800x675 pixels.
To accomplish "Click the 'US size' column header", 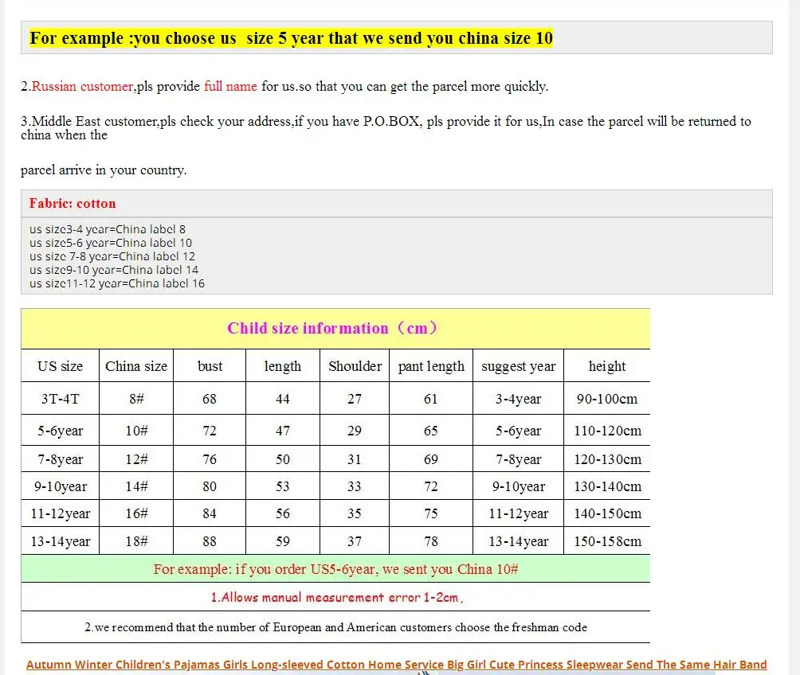I will (61, 366).
